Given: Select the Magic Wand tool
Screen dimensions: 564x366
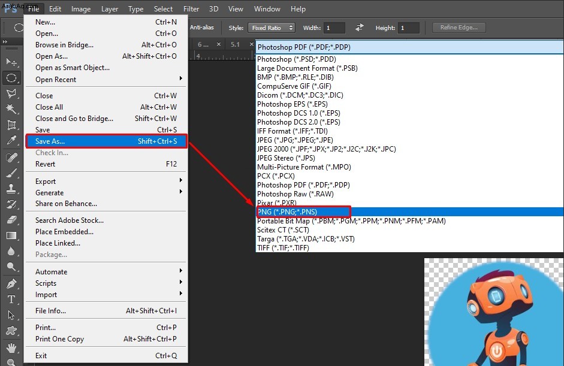Looking at the screenshot, I should (x=11, y=109).
